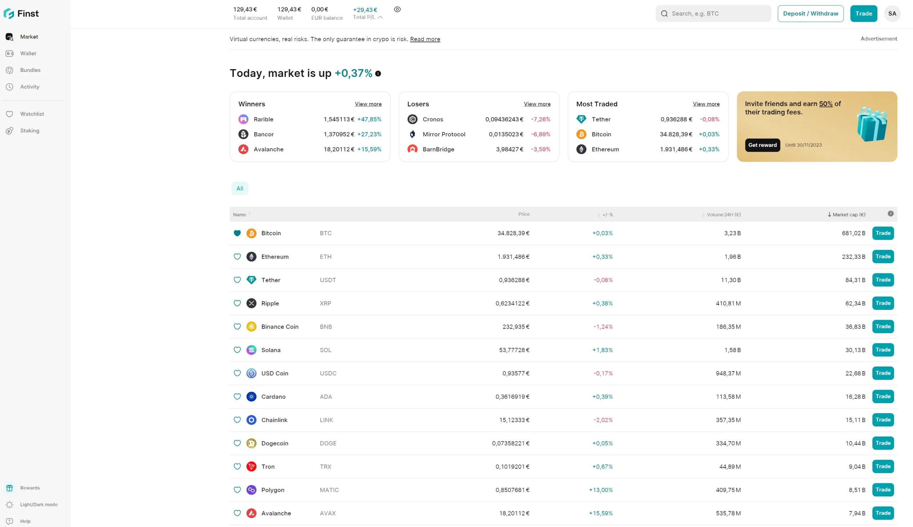Sort table by +/-% column
Screen dimensions: 913x527
[605, 214]
